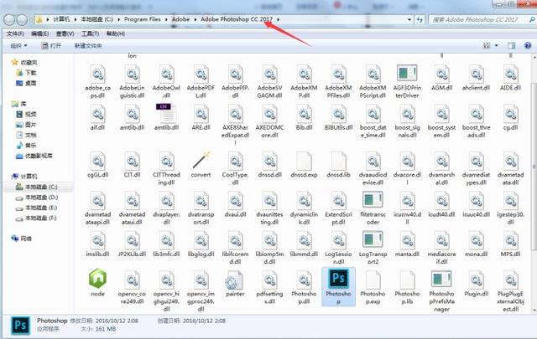Select the opencv_core249.dll file
537x339 pixels.
pyautogui.click(x=133, y=287)
